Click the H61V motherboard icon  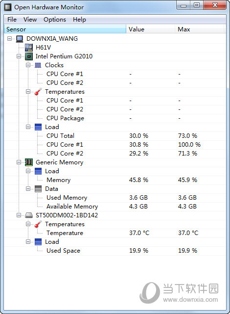(x=29, y=48)
